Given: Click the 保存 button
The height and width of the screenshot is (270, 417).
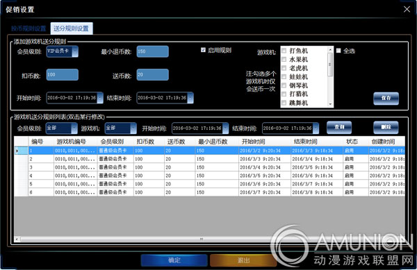Looking at the screenshot, I should [x=386, y=99].
